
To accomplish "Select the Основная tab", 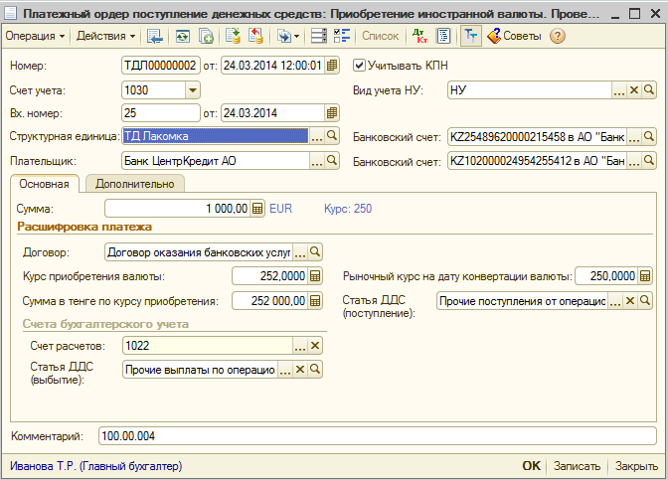I will click(x=44, y=184).
